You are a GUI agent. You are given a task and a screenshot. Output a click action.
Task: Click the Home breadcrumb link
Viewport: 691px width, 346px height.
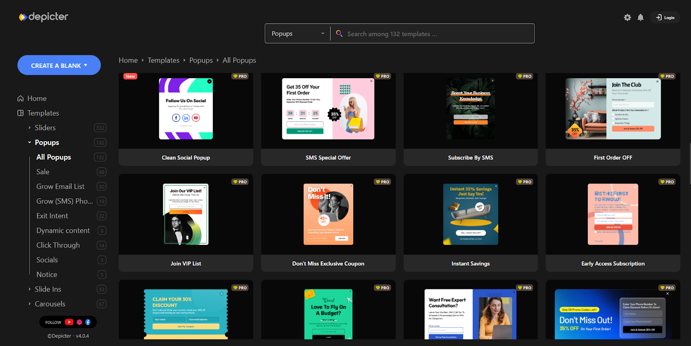coord(128,60)
